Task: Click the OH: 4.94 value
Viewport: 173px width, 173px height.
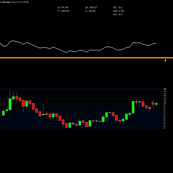Action: [x=118, y=11]
